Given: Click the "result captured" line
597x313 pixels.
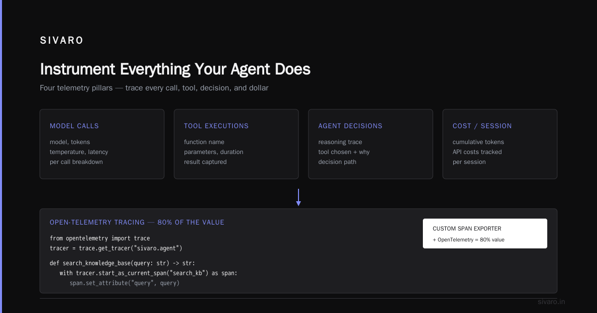Looking at the screenshot, I should [205, 162].
